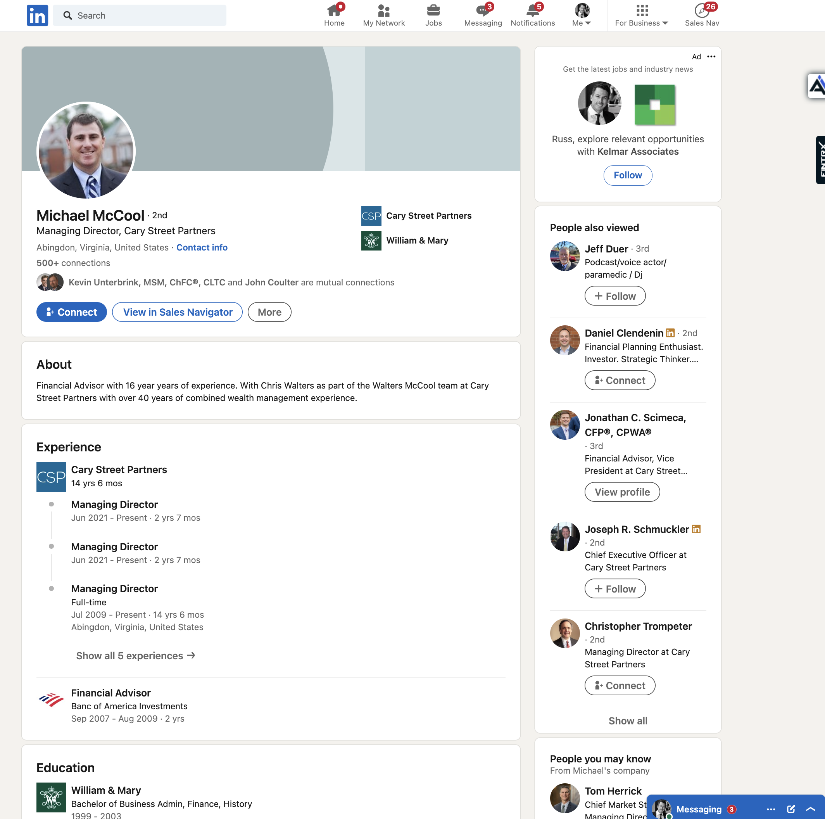Expand the Me profile dropdown

(x=582, y=16)
